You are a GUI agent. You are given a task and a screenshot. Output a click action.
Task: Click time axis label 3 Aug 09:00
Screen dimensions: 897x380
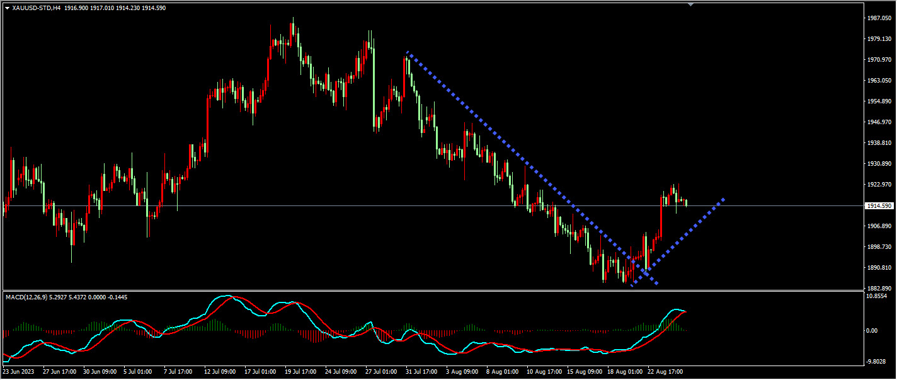point(463,372)
